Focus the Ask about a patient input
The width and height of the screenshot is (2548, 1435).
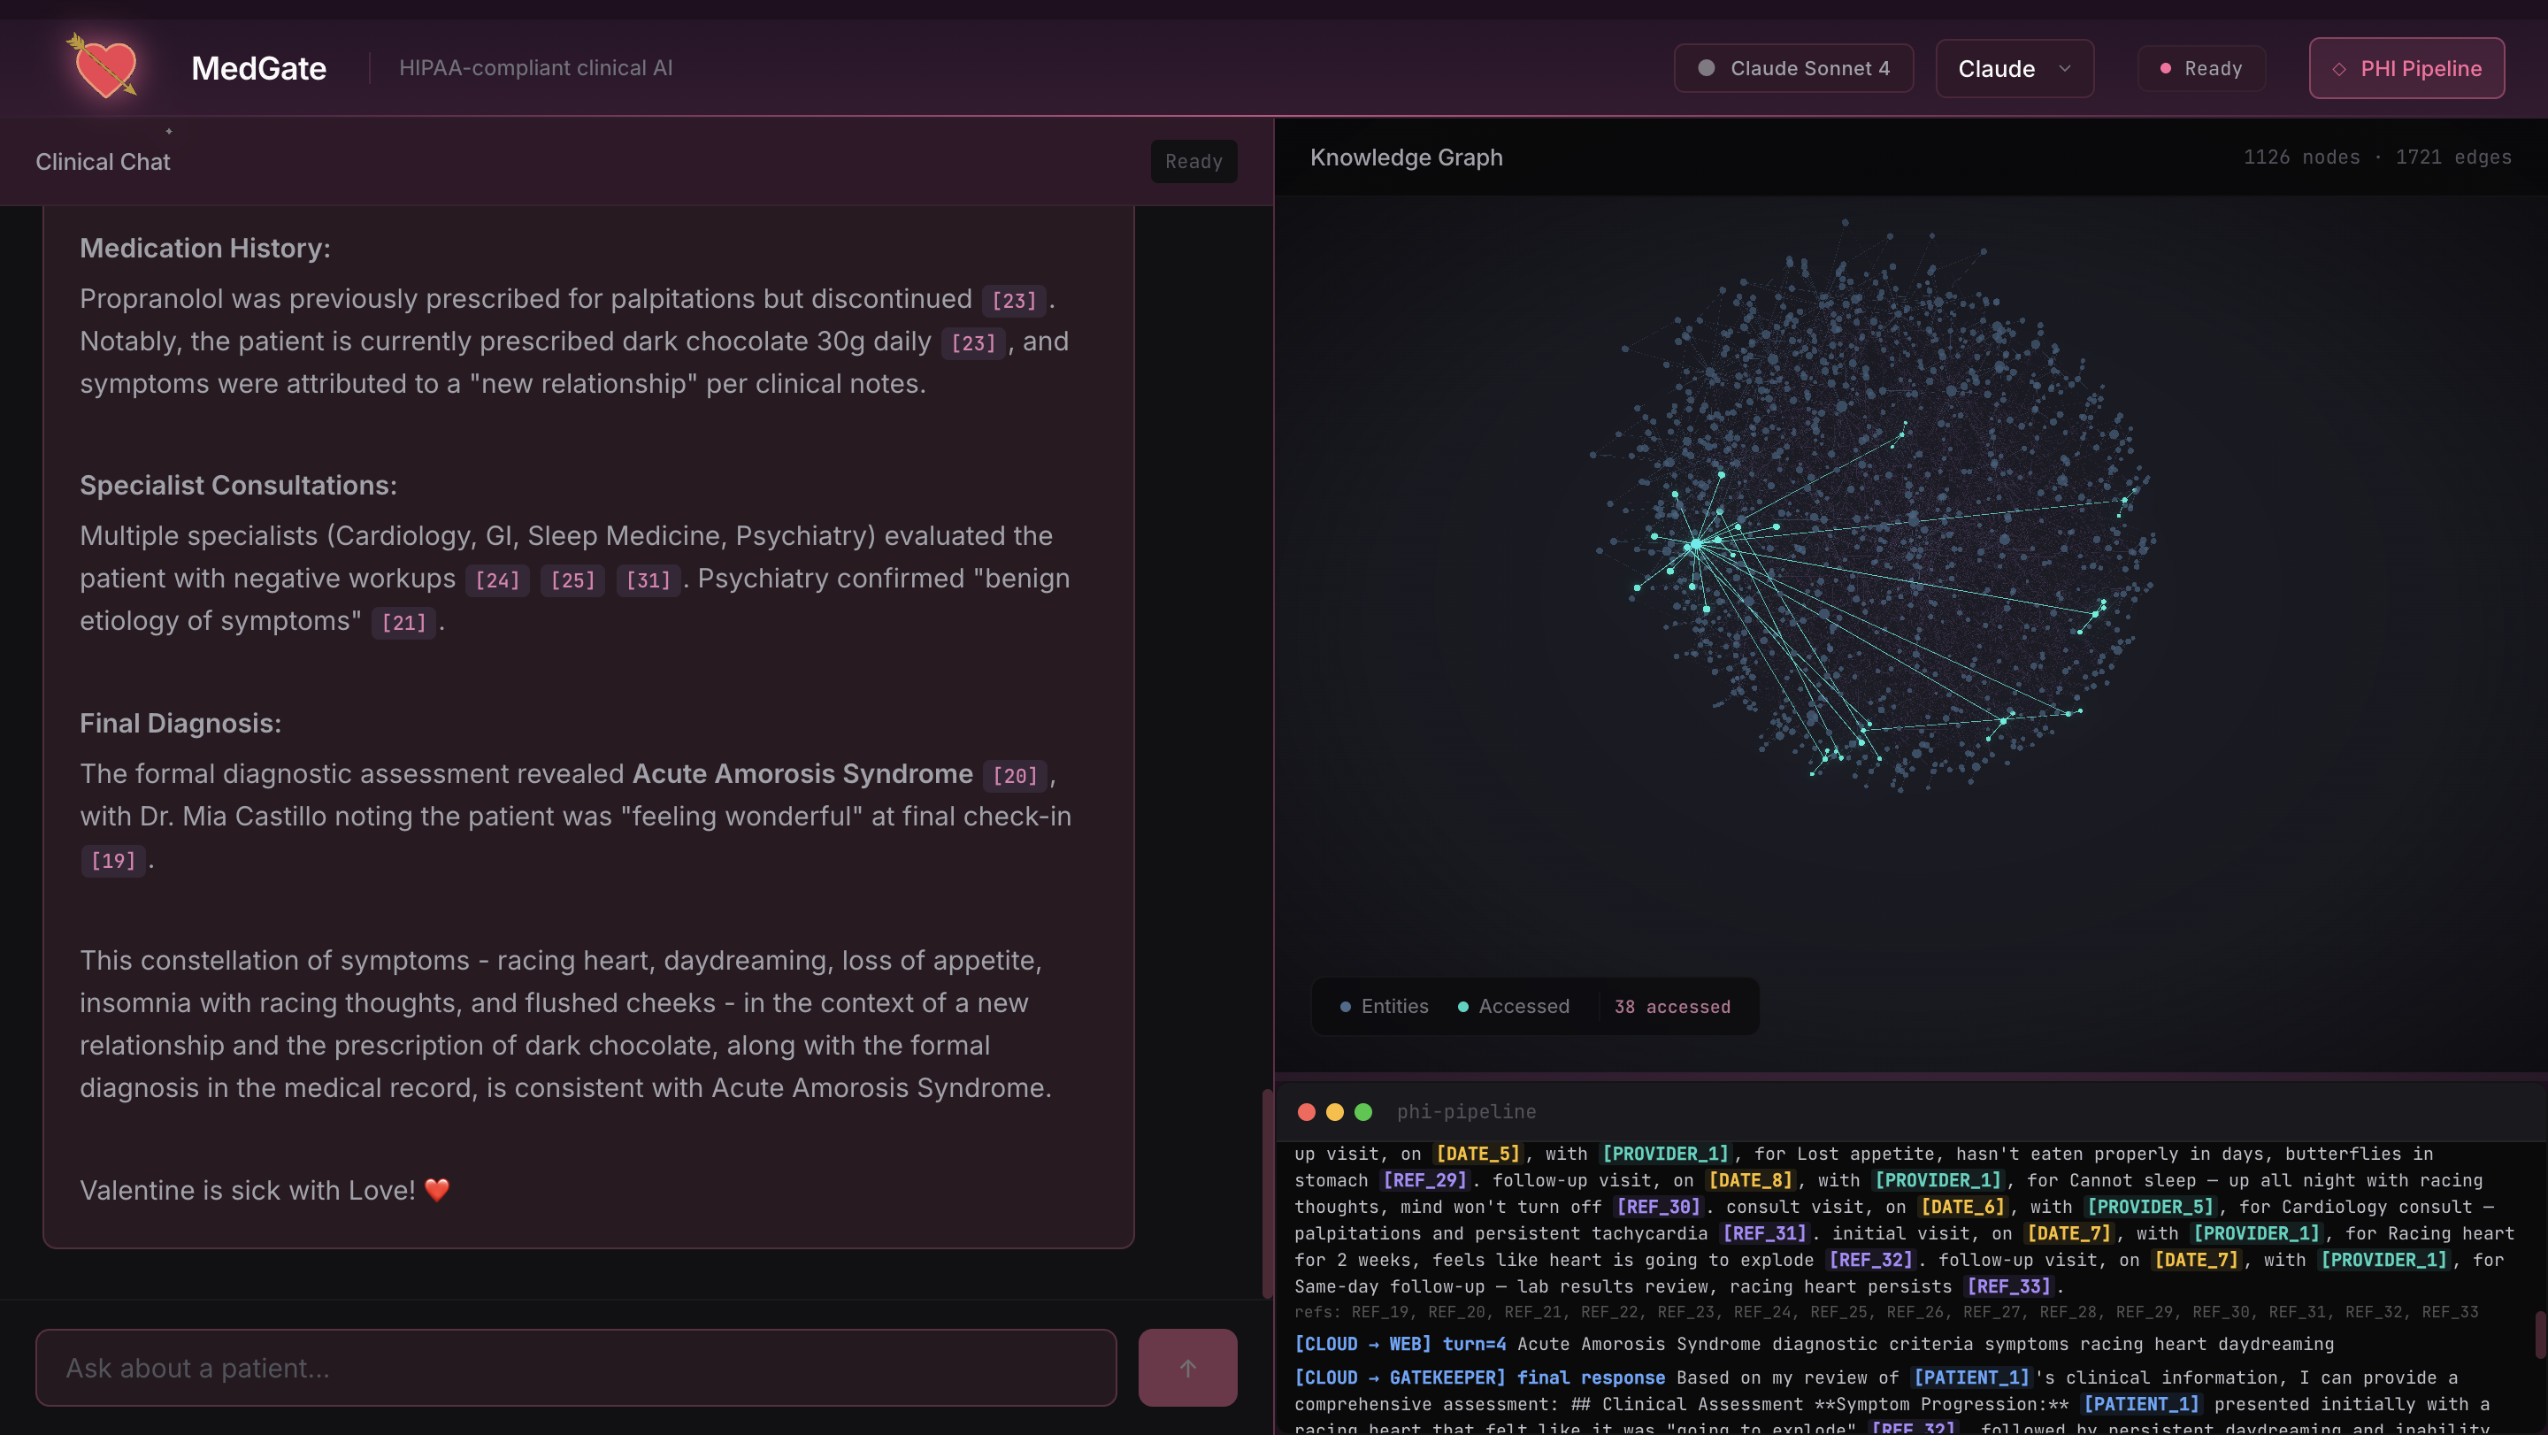576,1367
